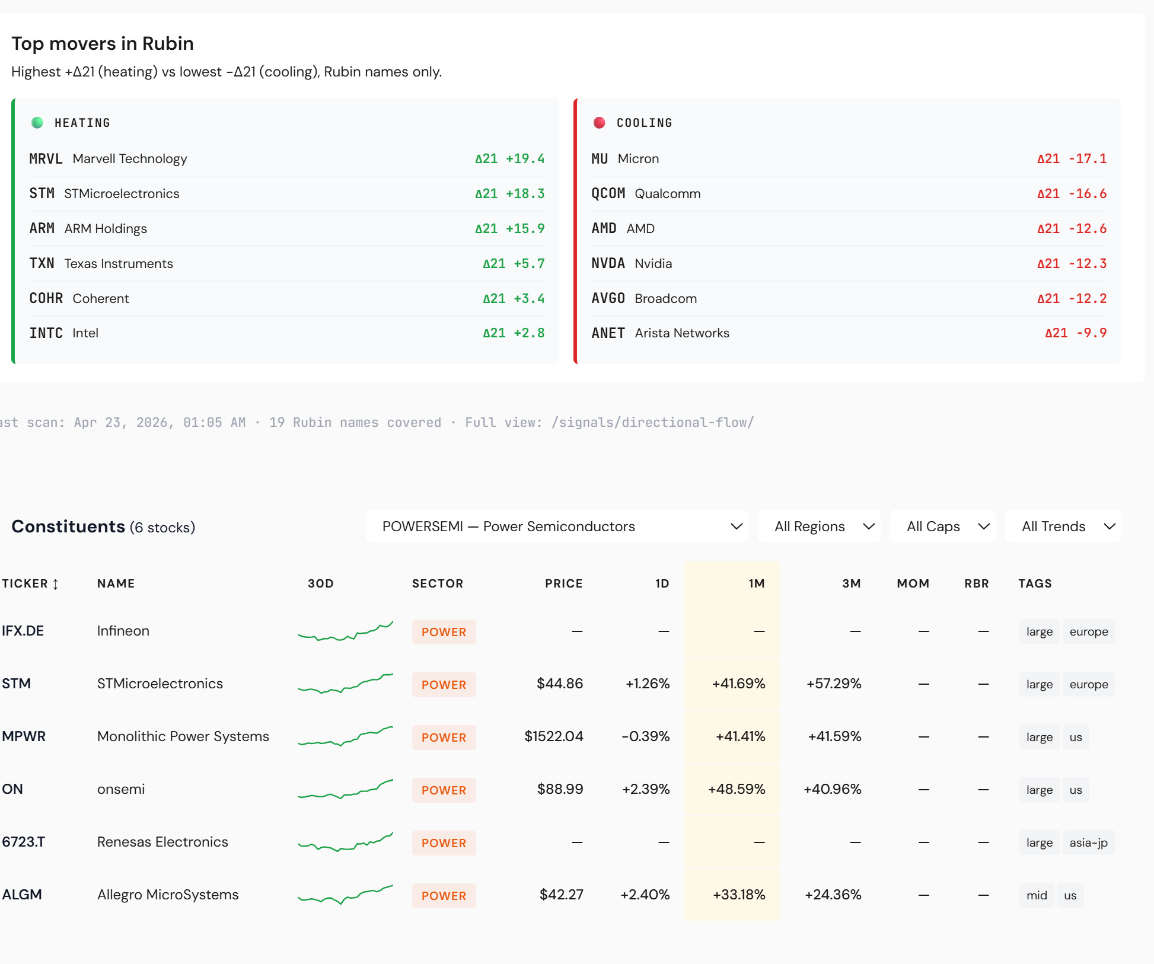Click the onsemi 30D sparkline chart
The width and height of the screenshot is (1154, 964).
point(345,789)
